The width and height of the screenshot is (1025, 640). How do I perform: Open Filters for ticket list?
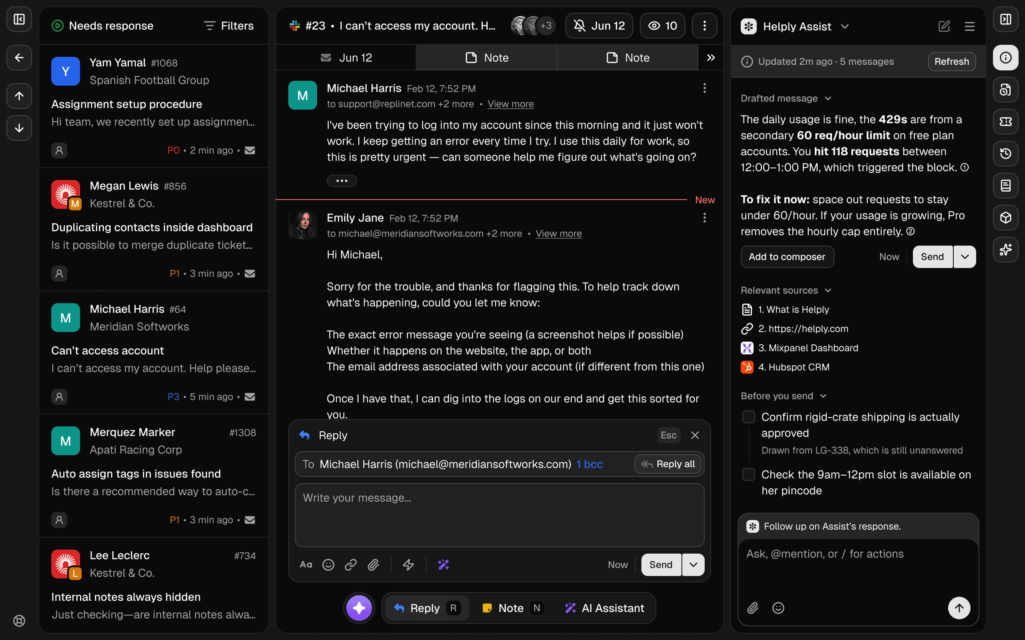[228, 26]
